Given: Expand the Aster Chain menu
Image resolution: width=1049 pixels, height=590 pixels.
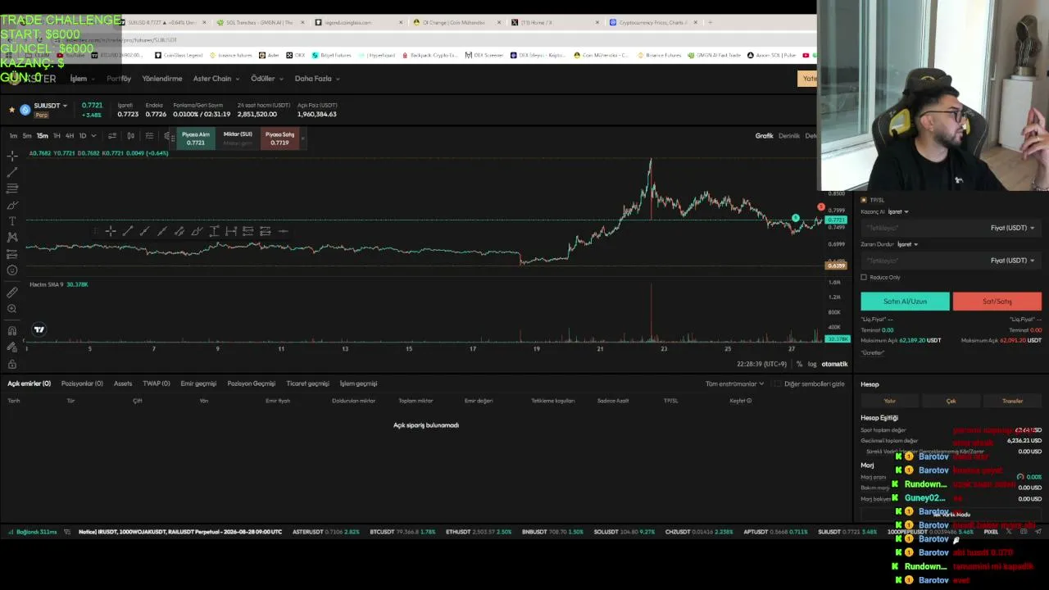Looking at the screenshot, I should 216,79.
